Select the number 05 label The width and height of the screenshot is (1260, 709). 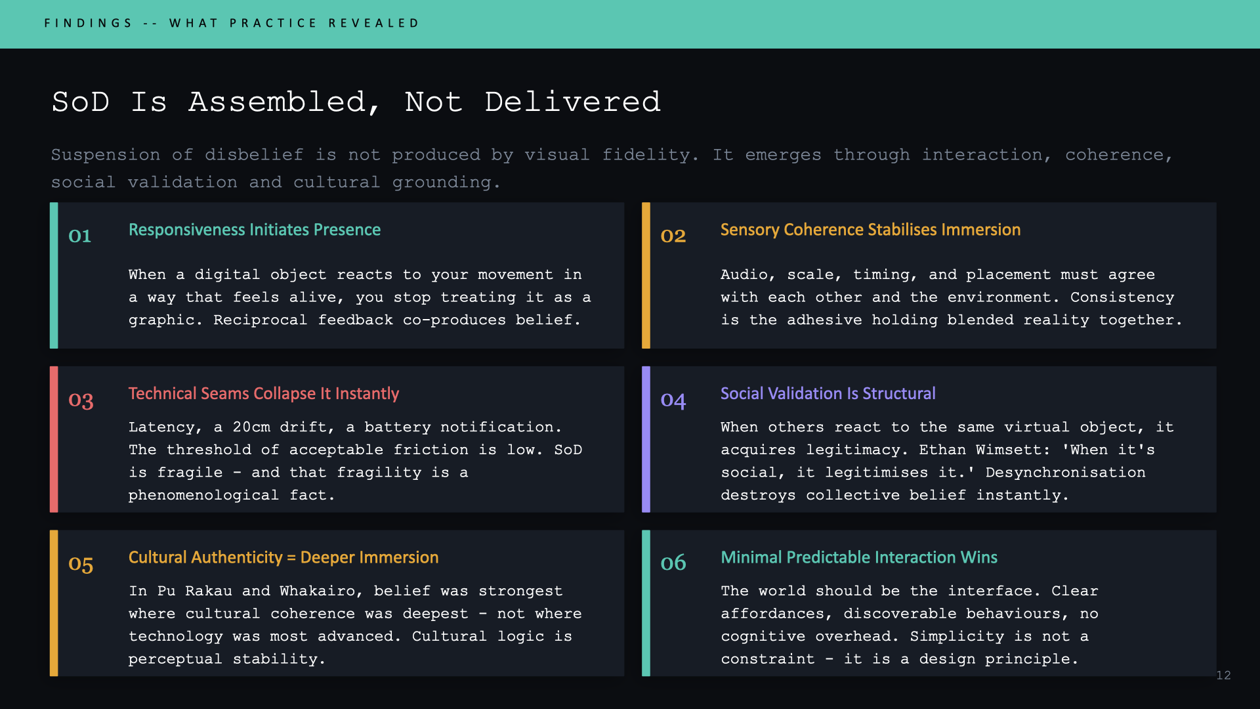(81, 565)
